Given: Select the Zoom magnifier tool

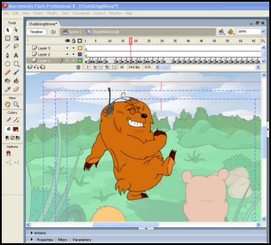Looking at the screenshot, I should click(16, 104).
